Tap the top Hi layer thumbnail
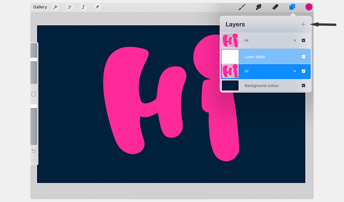 (x=230, y=40)
